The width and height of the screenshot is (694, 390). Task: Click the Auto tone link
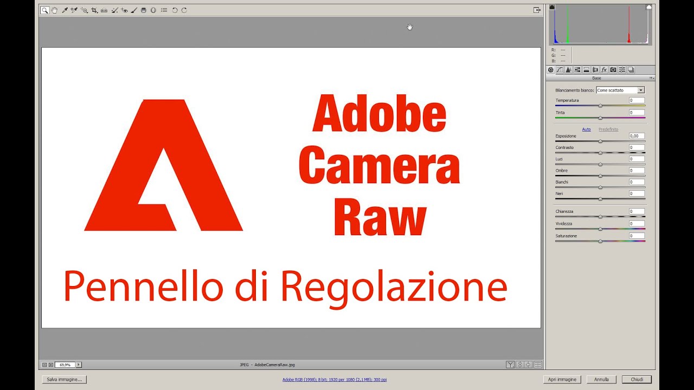click(x=586, y=129)
